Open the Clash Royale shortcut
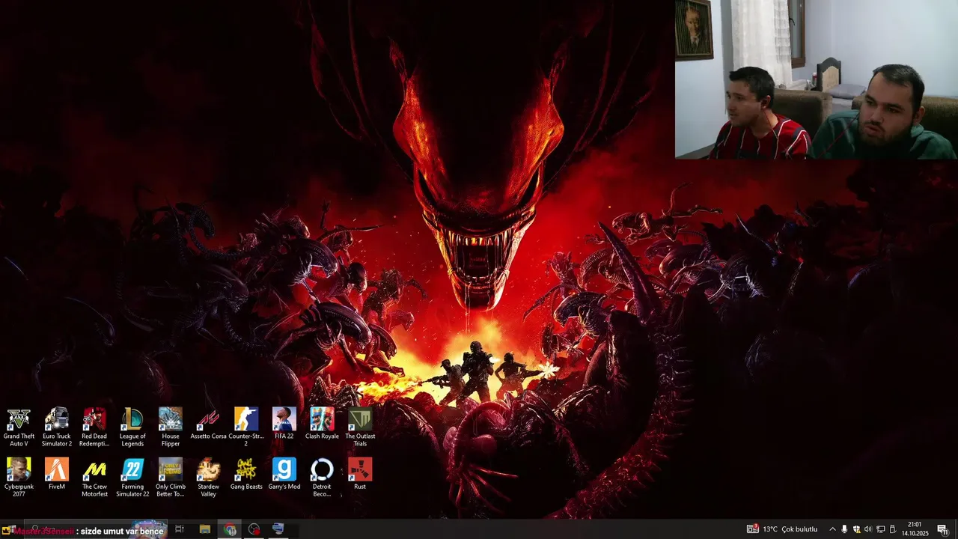Image resolution: width=958 pixels, height=539 pixels. tap(322, 424)
